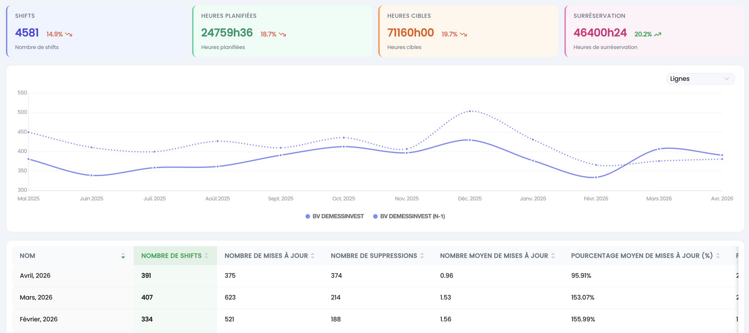Click the downward trend icon on Shifts card
The width and height of the screenshot is (749, 333).
coord(69,35)
